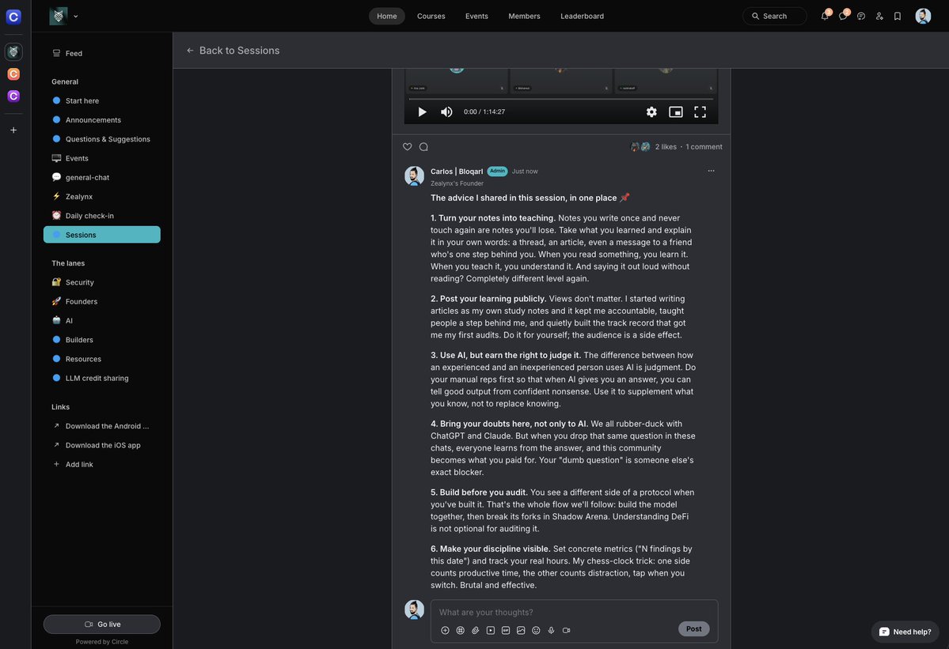This screenshot has width=949, height=649.
Task: Play the session video
Action: coord(422,111)
